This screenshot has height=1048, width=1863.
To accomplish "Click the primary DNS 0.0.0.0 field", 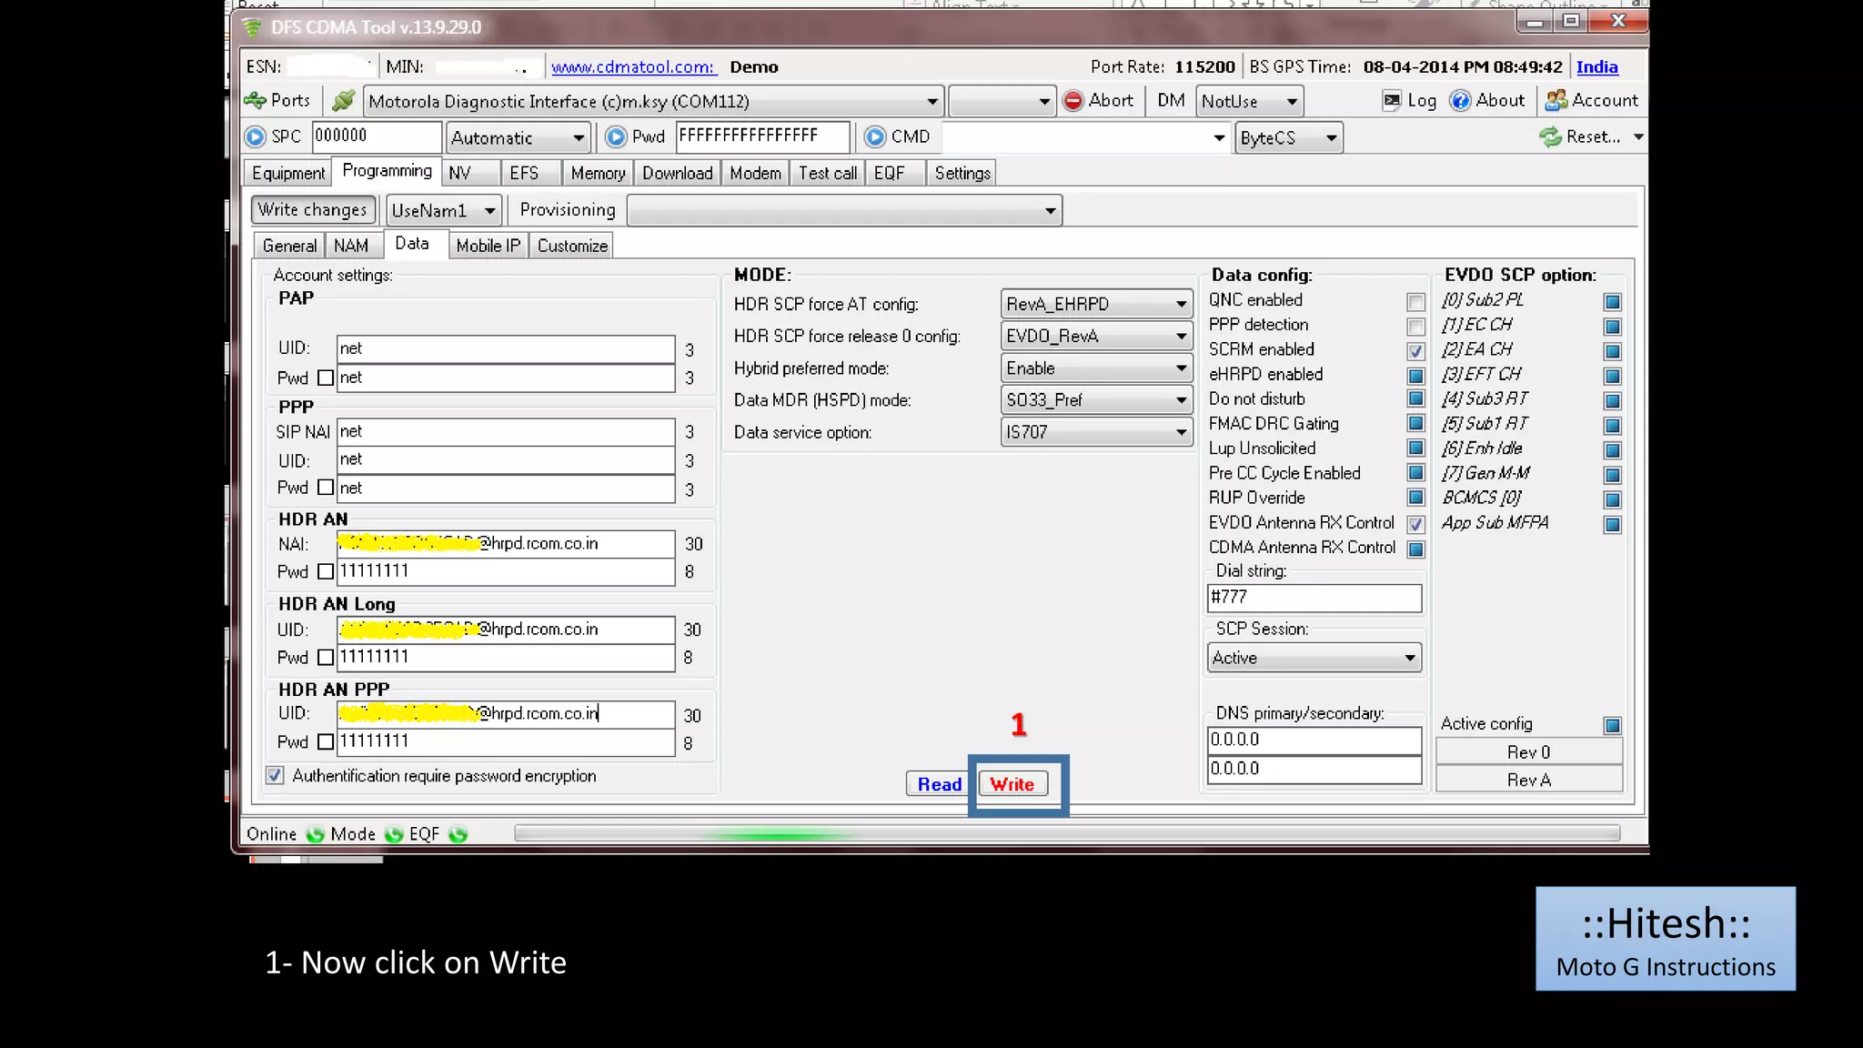I will click(1314, 741).
